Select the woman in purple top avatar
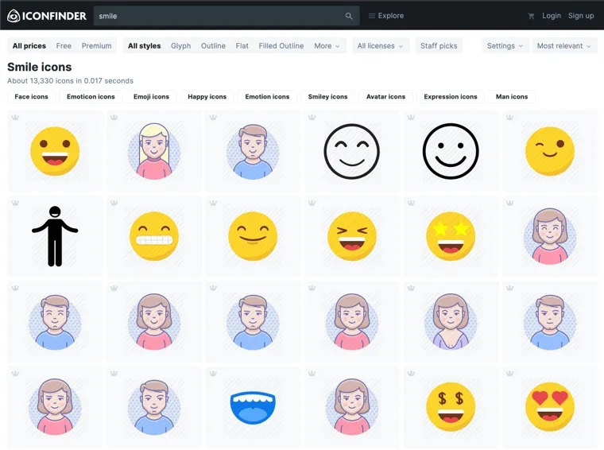Image resolution: width=604 pixels, height=450 pixels. (x=451, y=322)
